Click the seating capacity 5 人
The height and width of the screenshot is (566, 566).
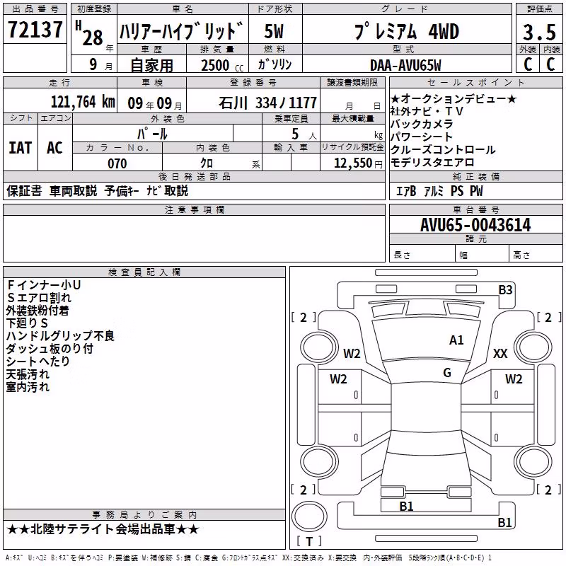pos(304,134)
